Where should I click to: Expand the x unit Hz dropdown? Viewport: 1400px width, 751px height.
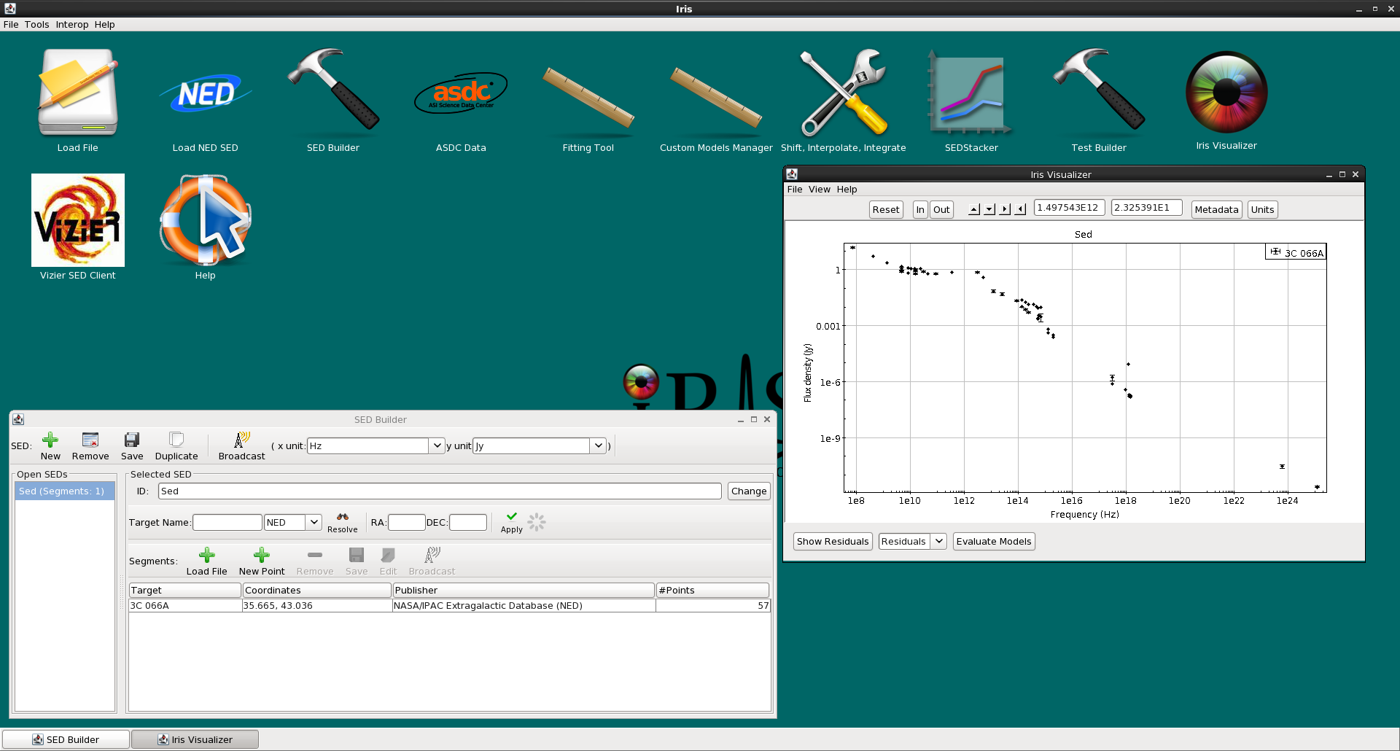coord(437,445)
